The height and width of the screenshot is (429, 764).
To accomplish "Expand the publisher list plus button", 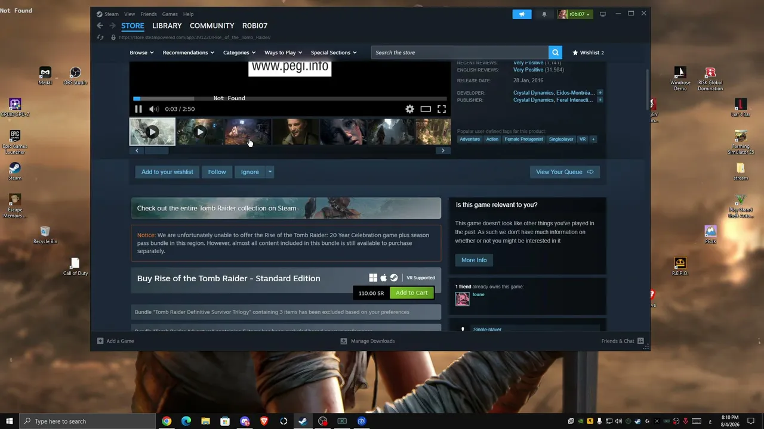I will click(x=600, y=100).
